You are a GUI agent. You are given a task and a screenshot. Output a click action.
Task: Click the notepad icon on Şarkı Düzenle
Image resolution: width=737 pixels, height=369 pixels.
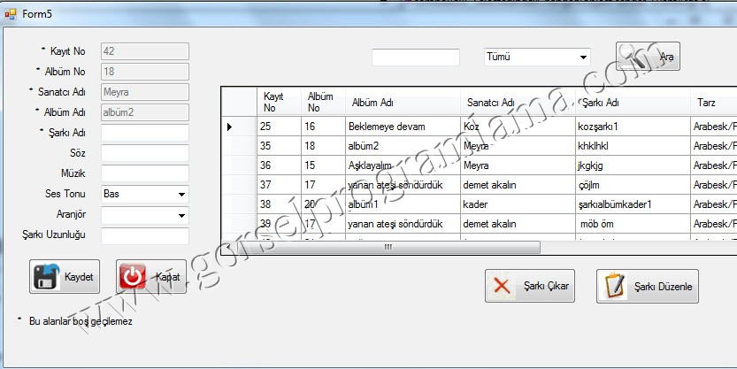tap(615, 286)
